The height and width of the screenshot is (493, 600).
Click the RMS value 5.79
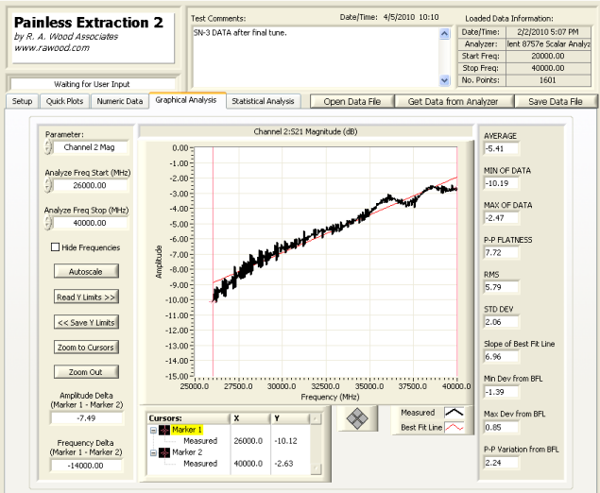(x=502, y=287)
